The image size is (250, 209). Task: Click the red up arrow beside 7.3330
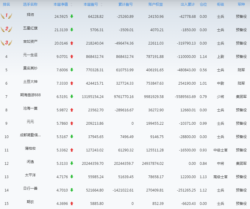point(72,83)
